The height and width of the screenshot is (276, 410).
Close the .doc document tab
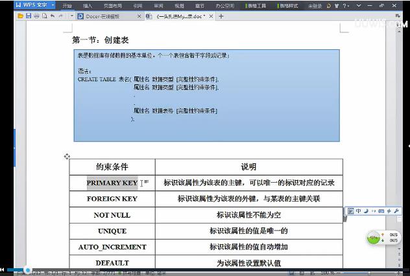pos(211,16)
